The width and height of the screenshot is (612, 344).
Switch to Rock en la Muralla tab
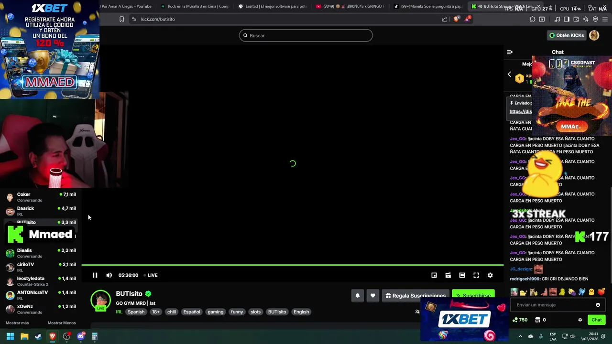point(195,6)
